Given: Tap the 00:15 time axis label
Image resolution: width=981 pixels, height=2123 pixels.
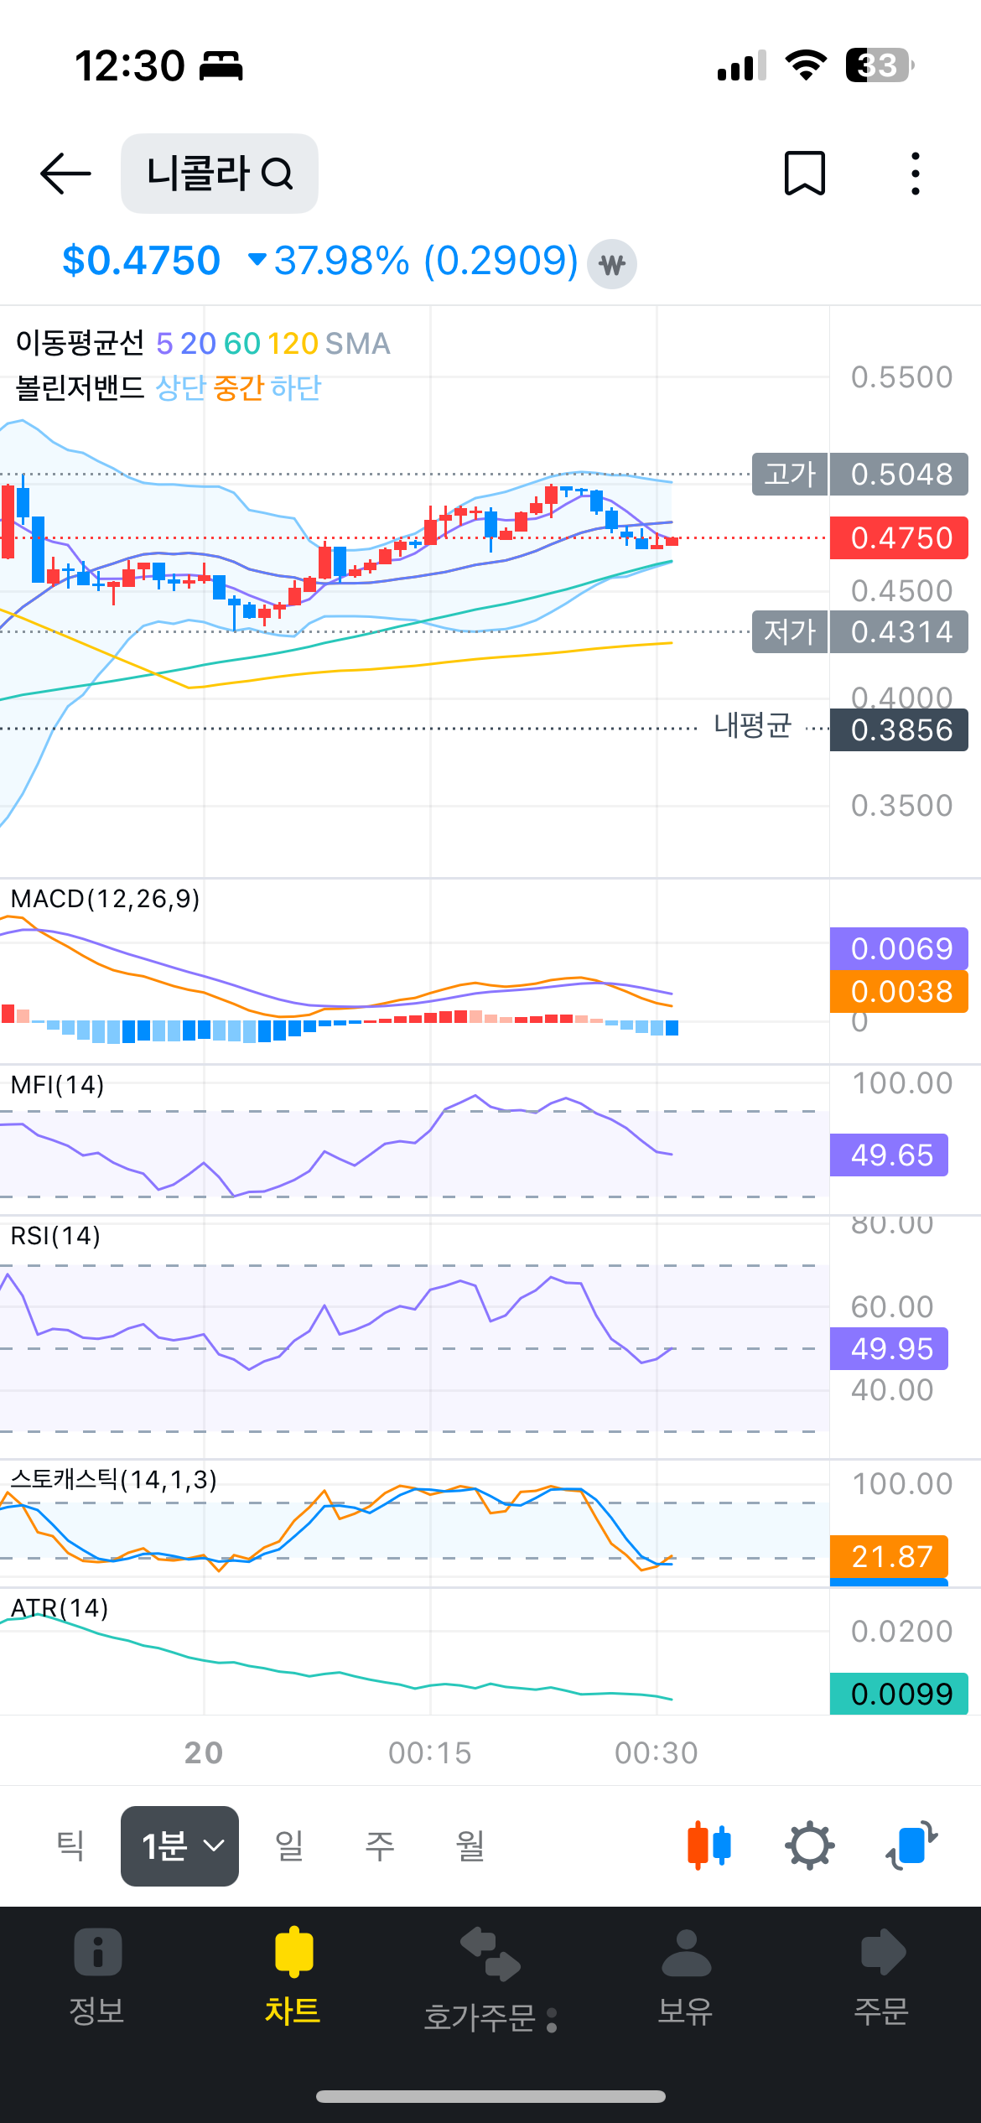Looking at the screenshot, I should pos(430,1753).
